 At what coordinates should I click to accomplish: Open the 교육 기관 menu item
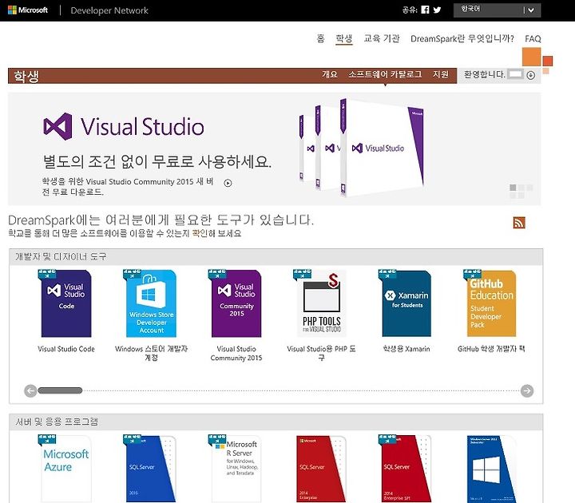tap(382, 38)
